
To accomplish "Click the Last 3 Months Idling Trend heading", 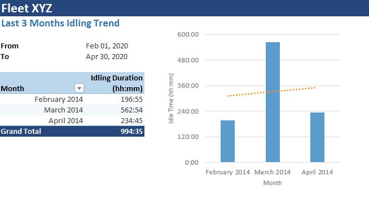I will [60, 23].
